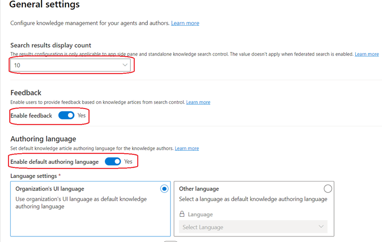Click the Other language card description
This screenshot has width=382, height=242.
click(253, 199)
